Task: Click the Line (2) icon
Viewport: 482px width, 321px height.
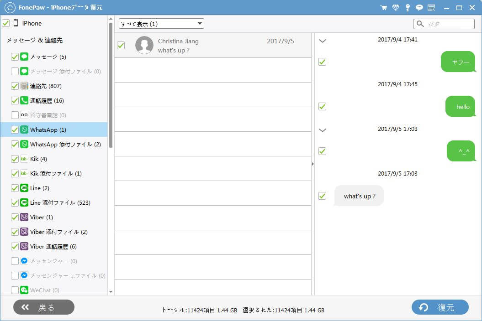Action: (x=24, y=188)
